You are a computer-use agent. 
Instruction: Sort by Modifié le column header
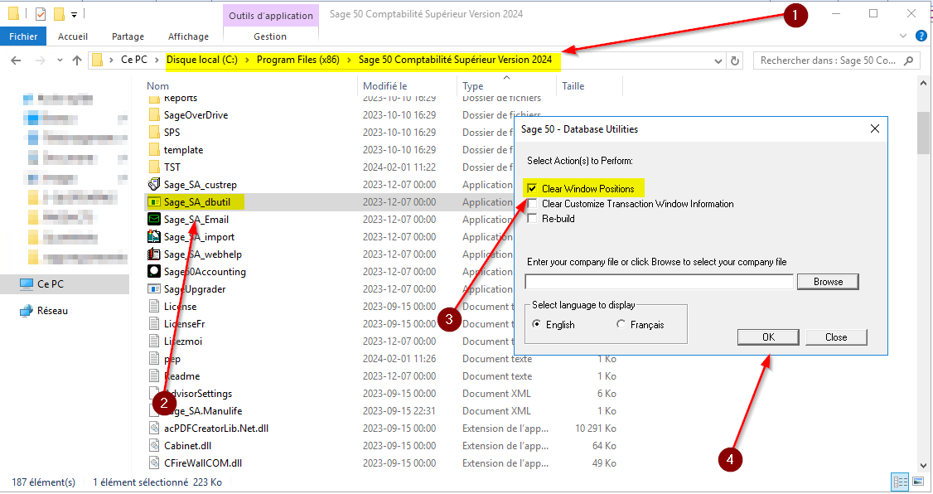coord(385,85)
